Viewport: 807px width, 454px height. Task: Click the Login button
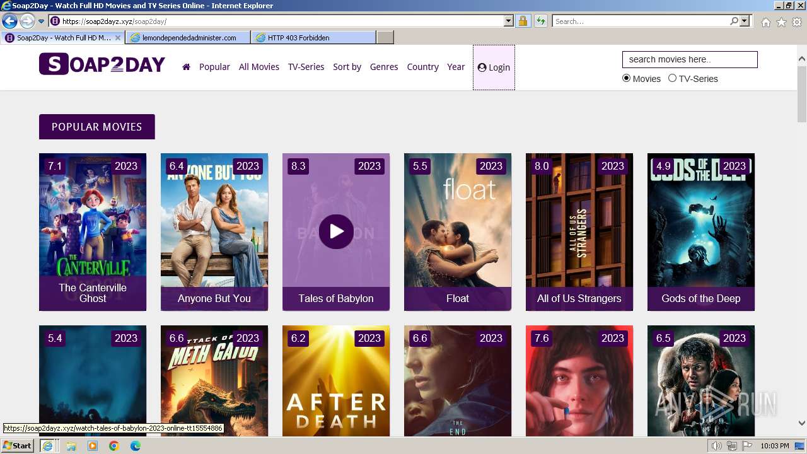coord(494,67)
